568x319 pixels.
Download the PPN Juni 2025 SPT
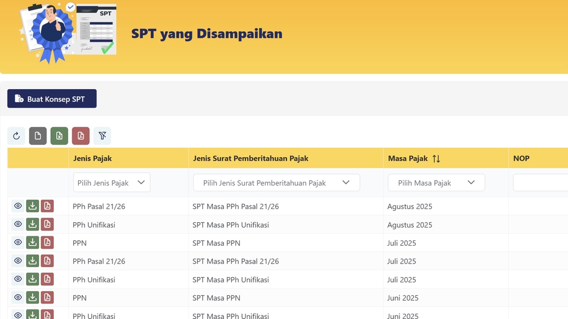(33, 298)
